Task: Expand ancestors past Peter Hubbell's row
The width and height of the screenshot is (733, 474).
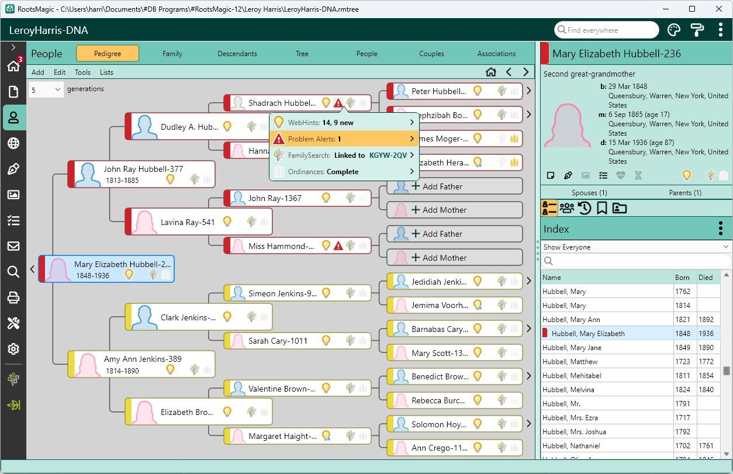Action: pyautogui.click(x=528, y=91)
